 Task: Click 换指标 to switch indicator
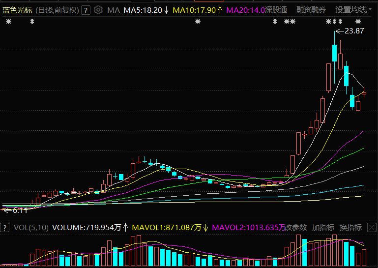click(350, 228)
